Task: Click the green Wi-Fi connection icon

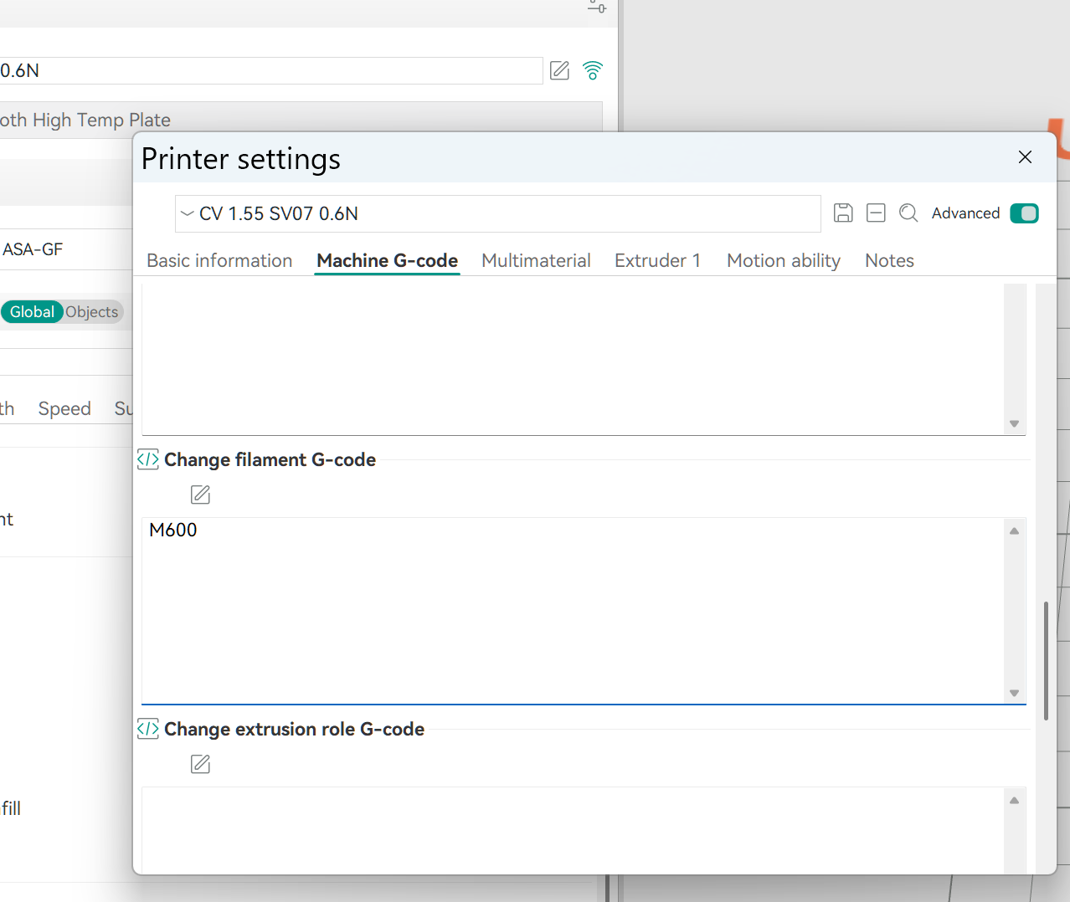Action: 593,70
